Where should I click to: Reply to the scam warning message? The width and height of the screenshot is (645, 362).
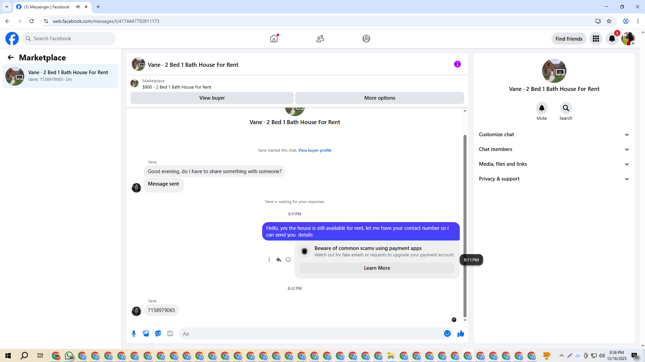[x=279, y=260]
